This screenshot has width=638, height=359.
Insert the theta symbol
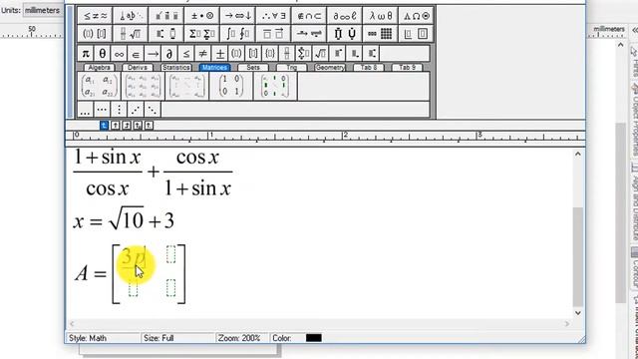pyautogui.click(x=102, y=53)
